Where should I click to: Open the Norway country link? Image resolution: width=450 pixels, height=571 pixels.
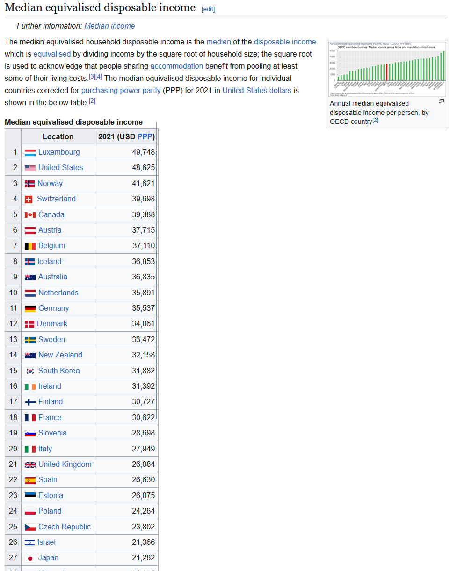point(50,184)
